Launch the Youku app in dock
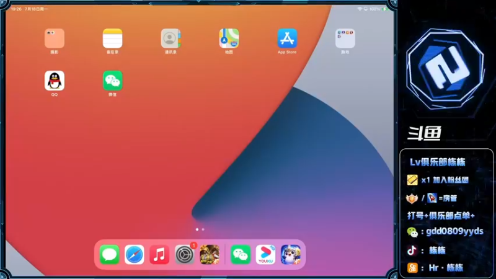Image resolution: width=496 pixels, height=279 pixels. [265, 254]
